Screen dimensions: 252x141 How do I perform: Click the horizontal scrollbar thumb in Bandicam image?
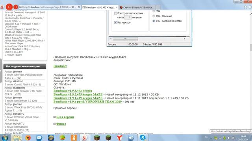coord(125,39)
